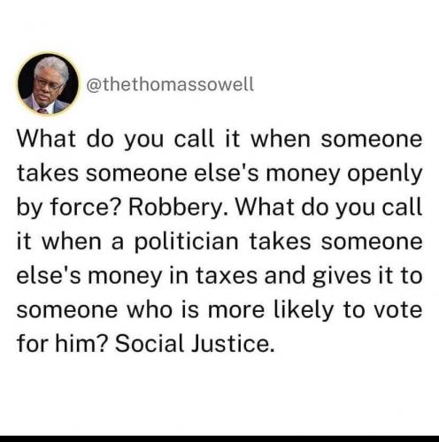The height and width of the screenshot is (442, 439).
Task: Click the first word "What" of the post
Action: click(x=46, y=139)
